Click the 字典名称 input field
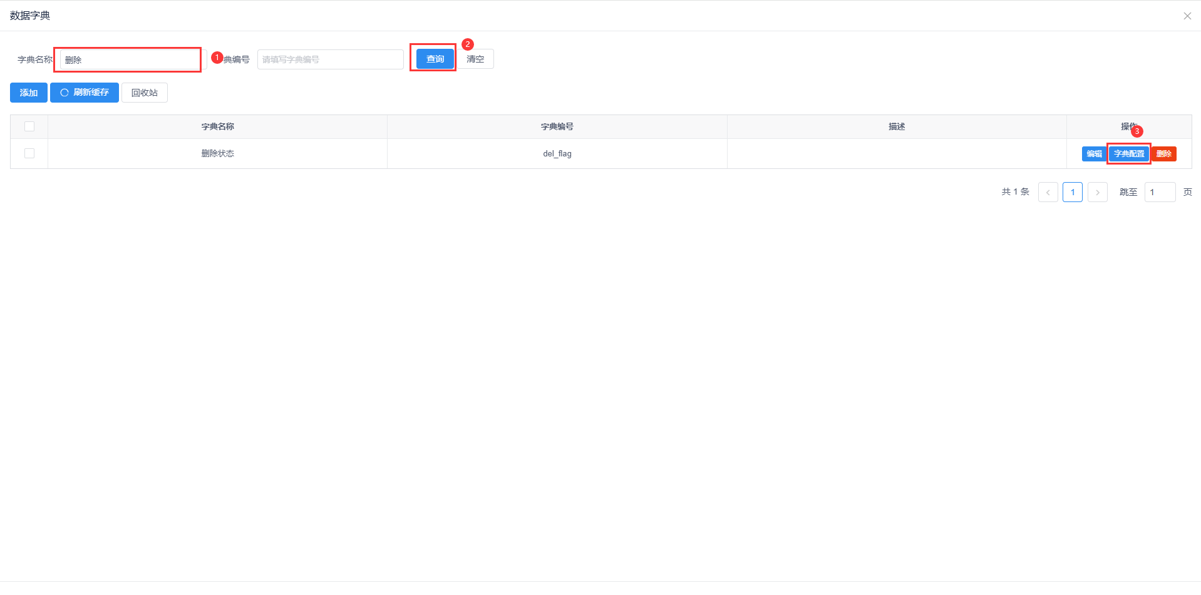The width and height of the screenshot is (1201, 595). click(133, 59)
